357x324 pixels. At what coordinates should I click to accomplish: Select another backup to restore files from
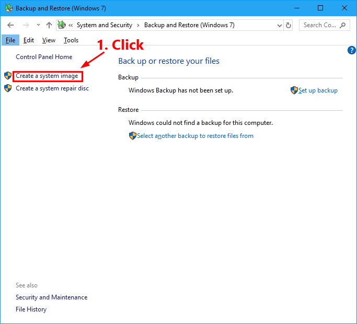click(x=195, y=136)
